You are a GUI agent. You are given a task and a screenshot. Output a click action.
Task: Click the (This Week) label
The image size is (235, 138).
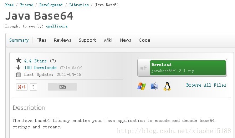pyautogui.click(x=71, y=68)
